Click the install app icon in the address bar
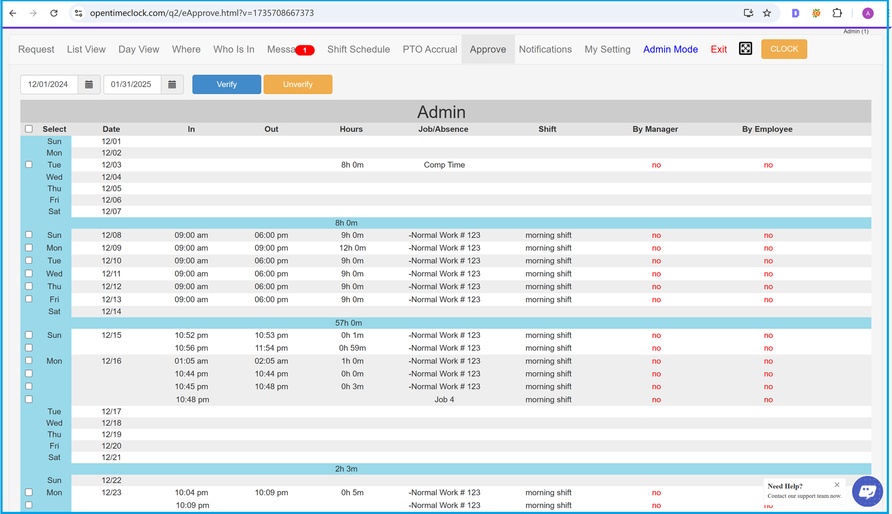Image resolution: width=892 pixels, height=514 pixels. (748, 13)
